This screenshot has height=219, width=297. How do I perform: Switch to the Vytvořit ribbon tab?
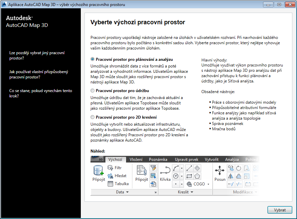coord(212,160)
